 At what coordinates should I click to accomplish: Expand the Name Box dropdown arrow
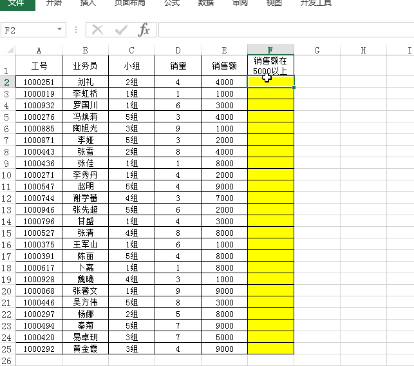(x=60, y=30)
